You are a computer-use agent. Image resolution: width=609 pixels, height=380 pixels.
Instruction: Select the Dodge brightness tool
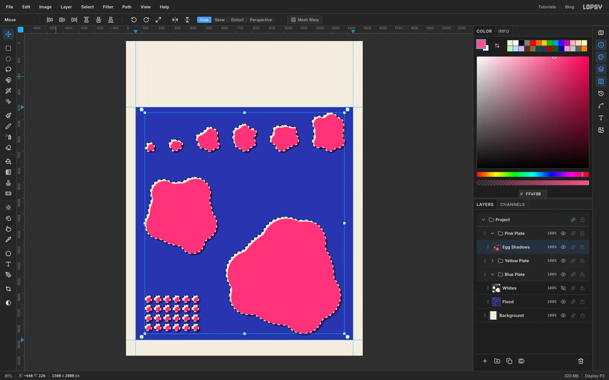coord(8,207)
